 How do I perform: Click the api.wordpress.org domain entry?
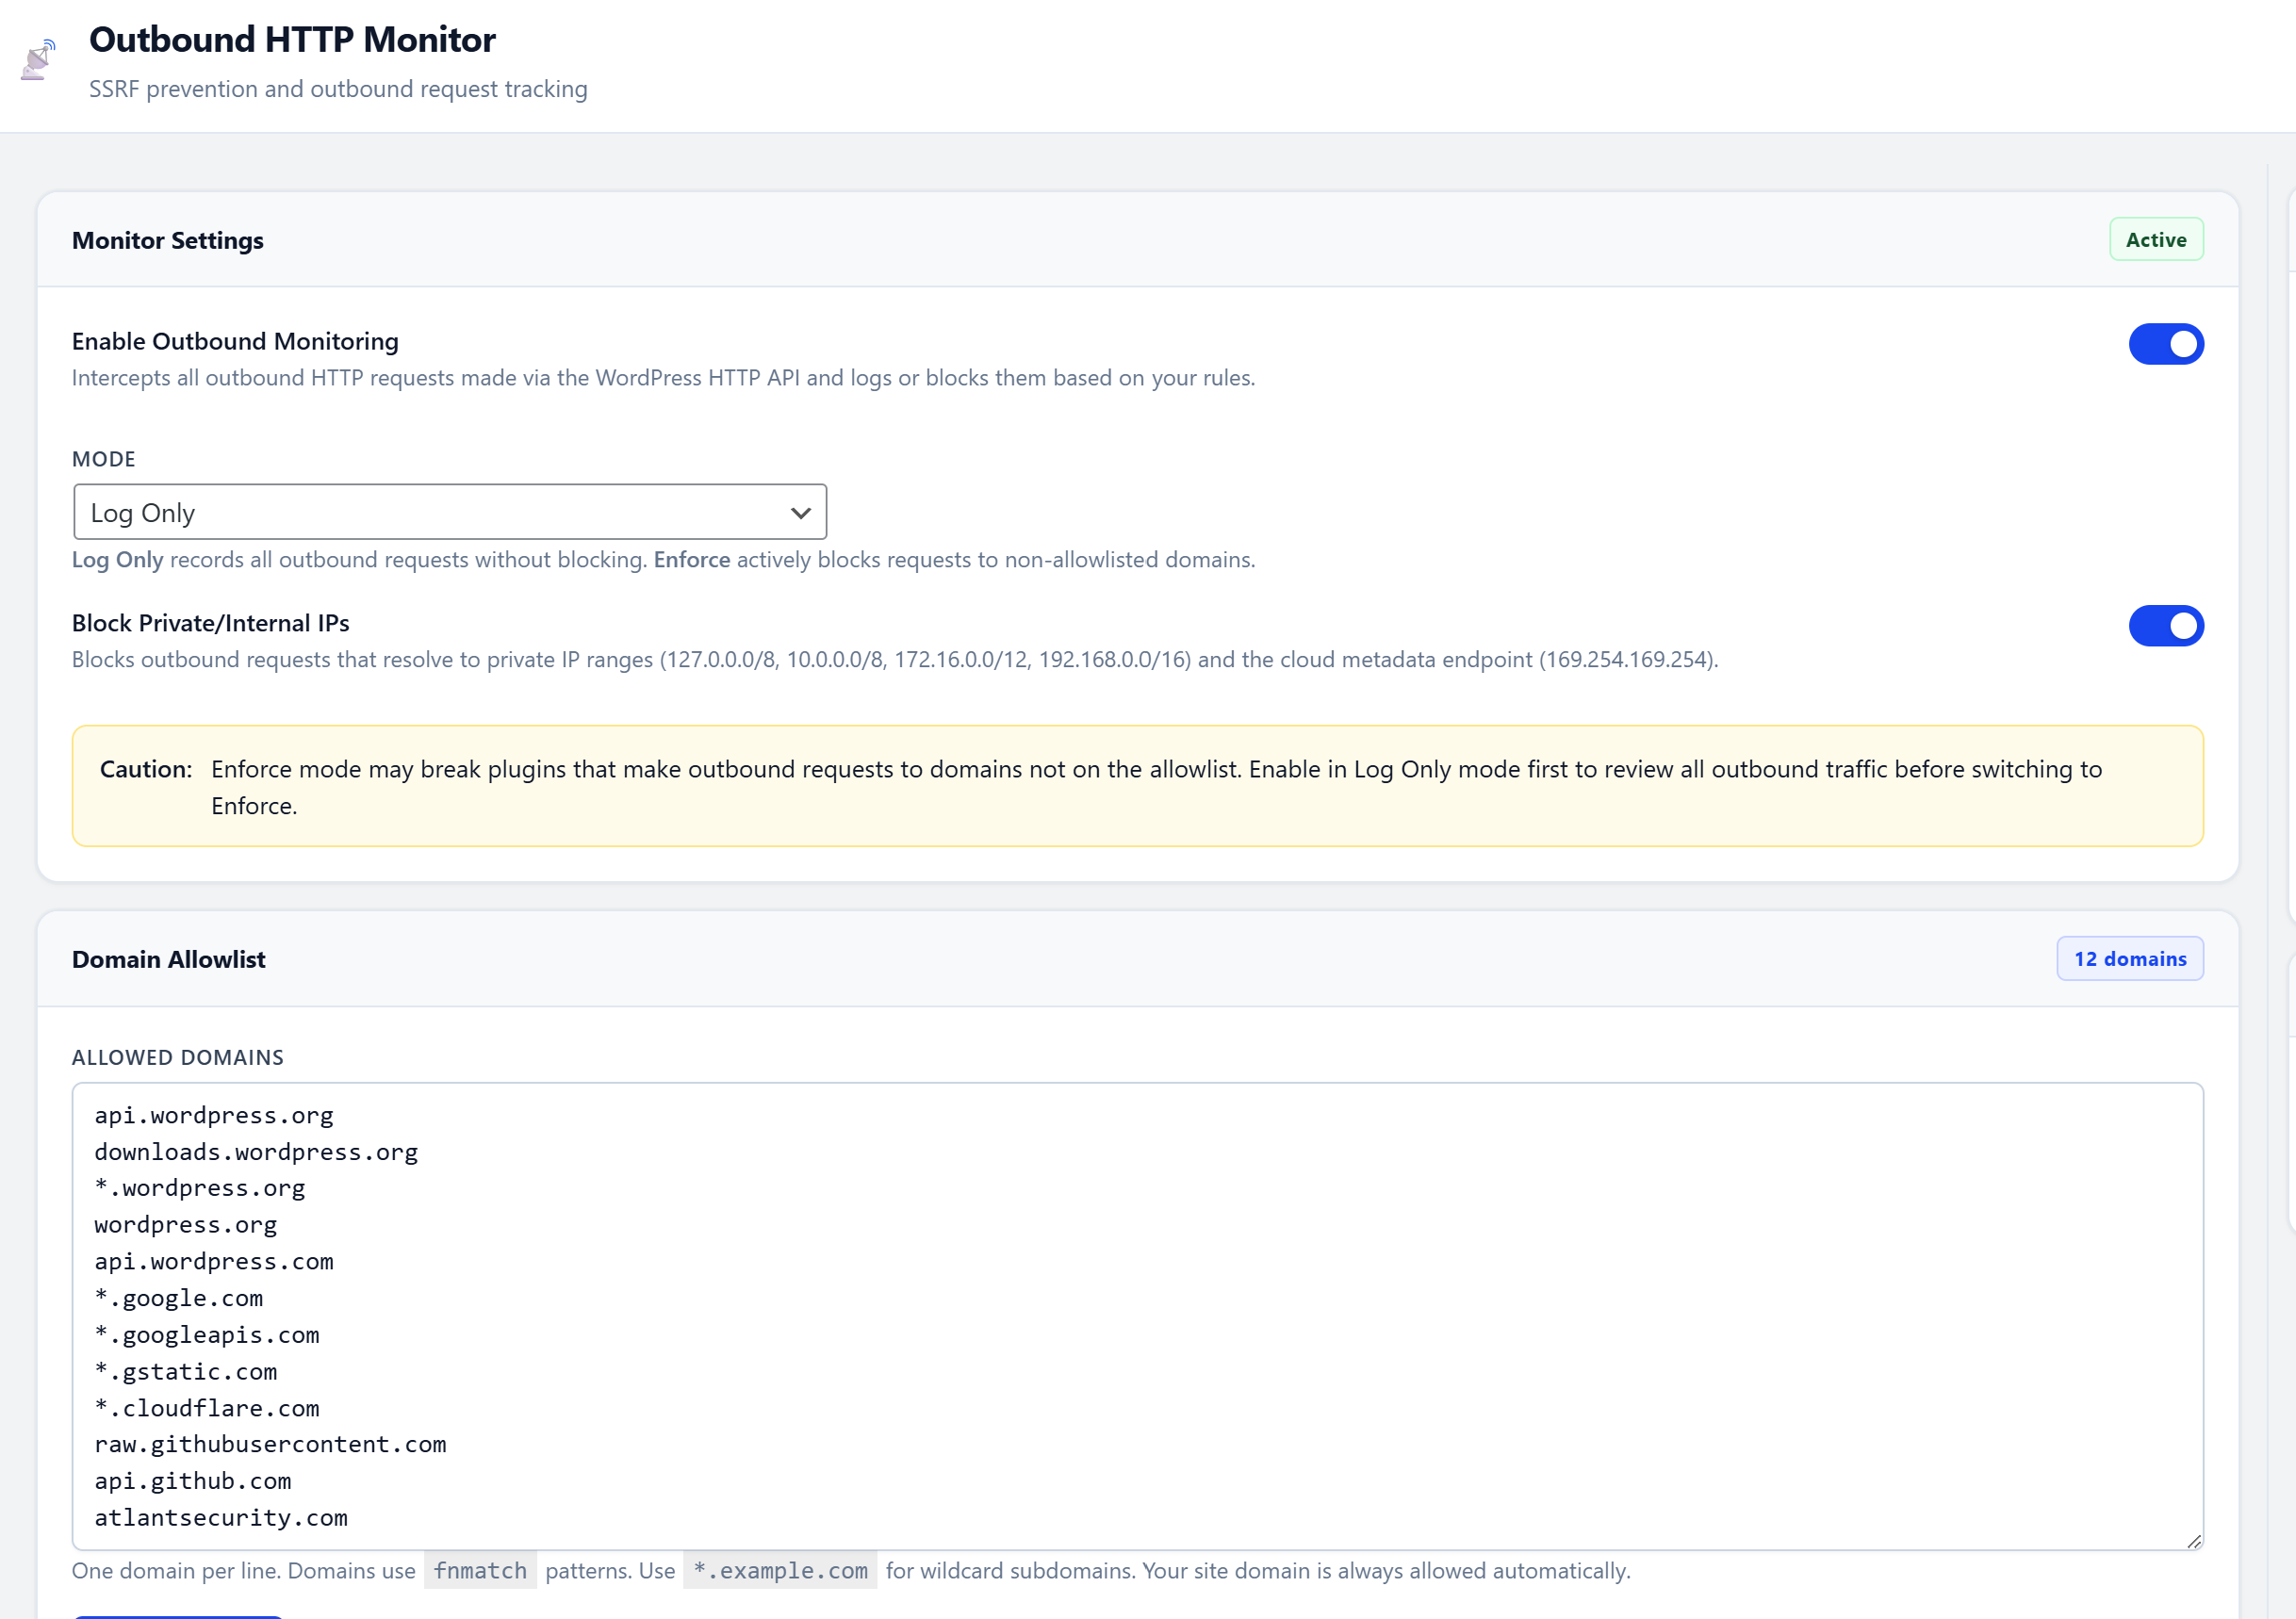pyautogui.click(x=213, y=1114)
